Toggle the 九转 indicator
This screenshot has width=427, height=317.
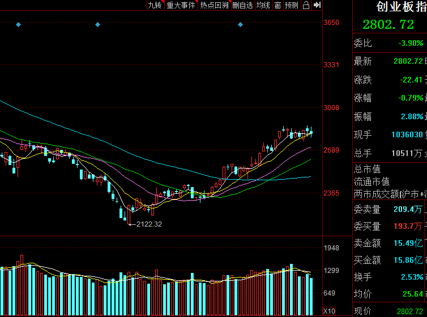point(155,5)
